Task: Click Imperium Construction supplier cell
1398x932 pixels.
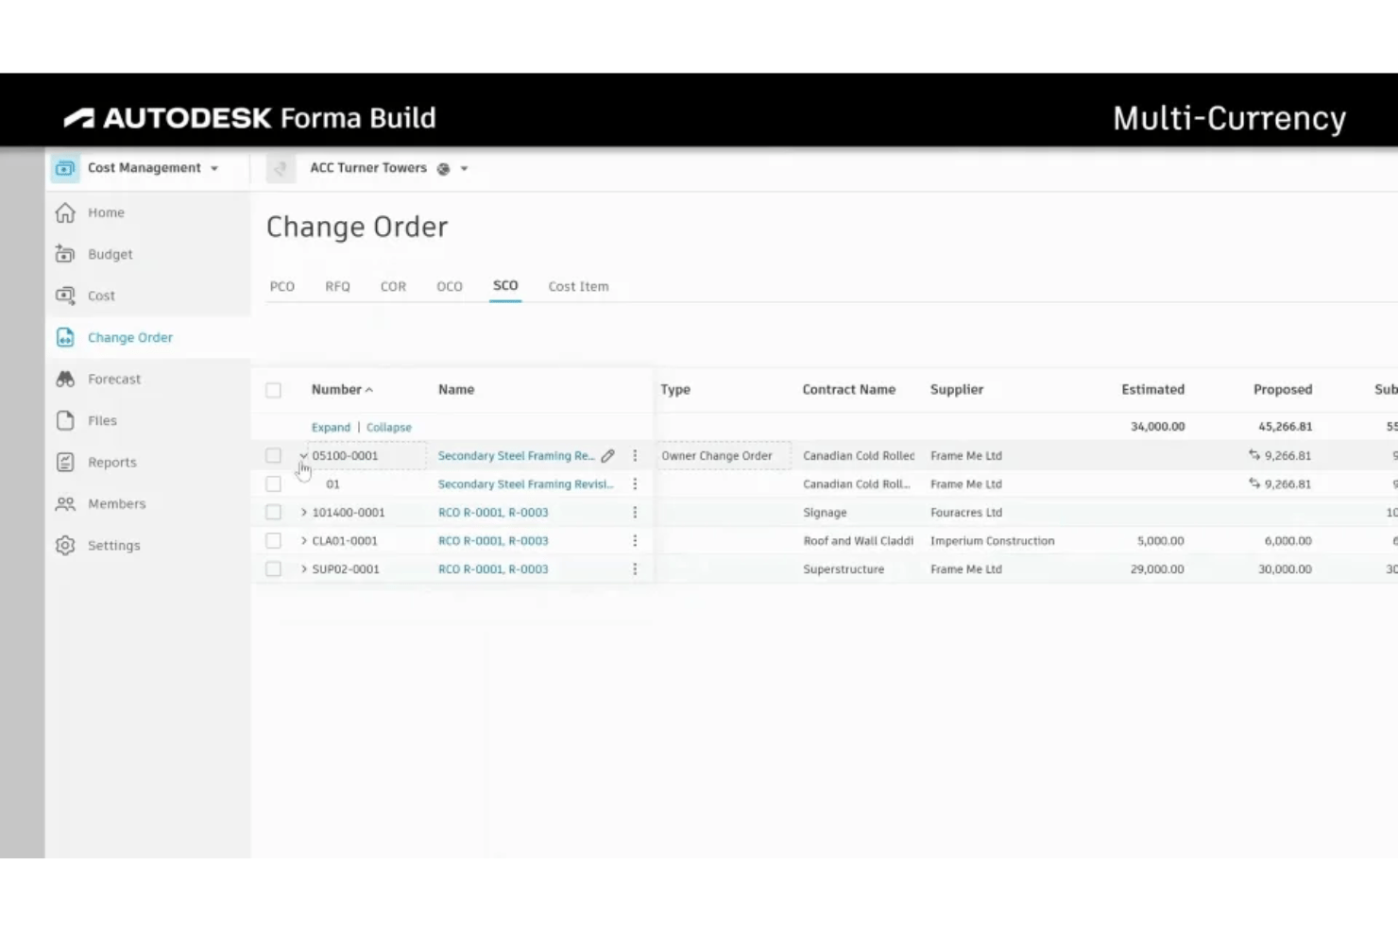Action: 992,540
